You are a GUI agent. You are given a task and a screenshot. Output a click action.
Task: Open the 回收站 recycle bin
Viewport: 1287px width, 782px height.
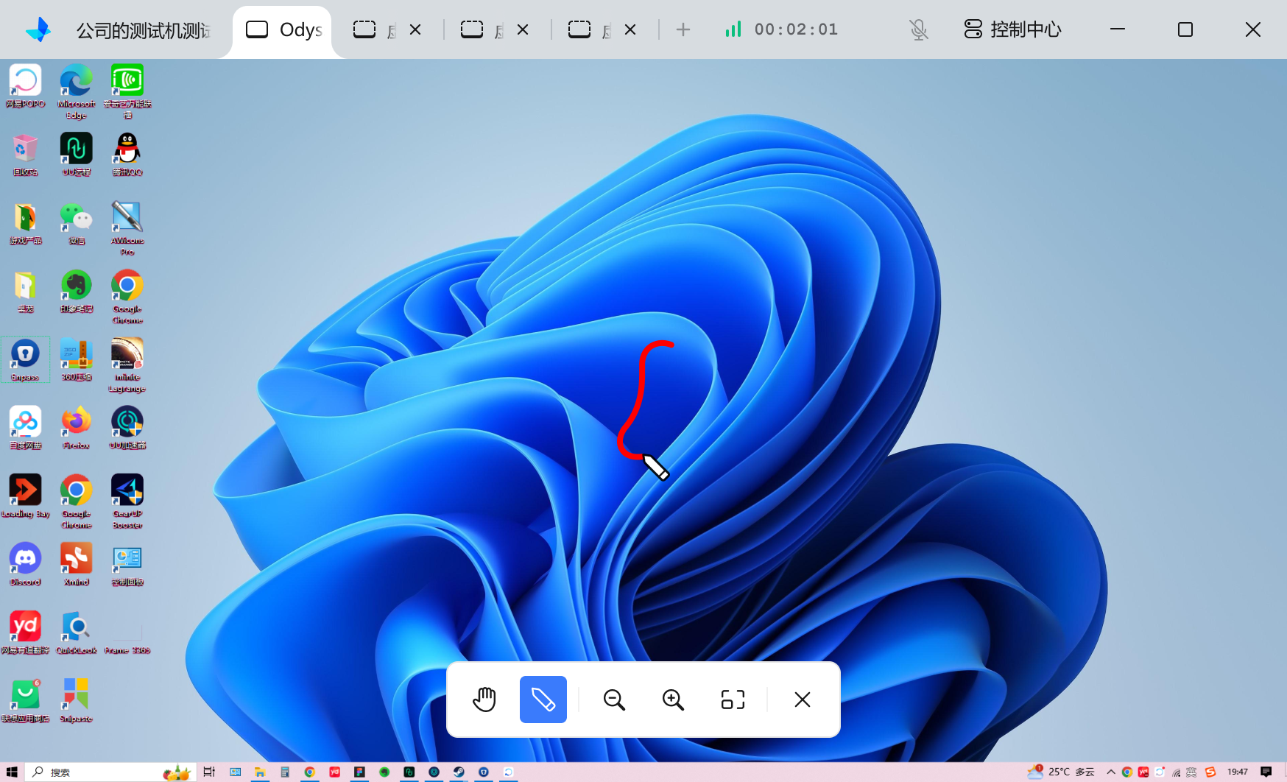[25, 155]
